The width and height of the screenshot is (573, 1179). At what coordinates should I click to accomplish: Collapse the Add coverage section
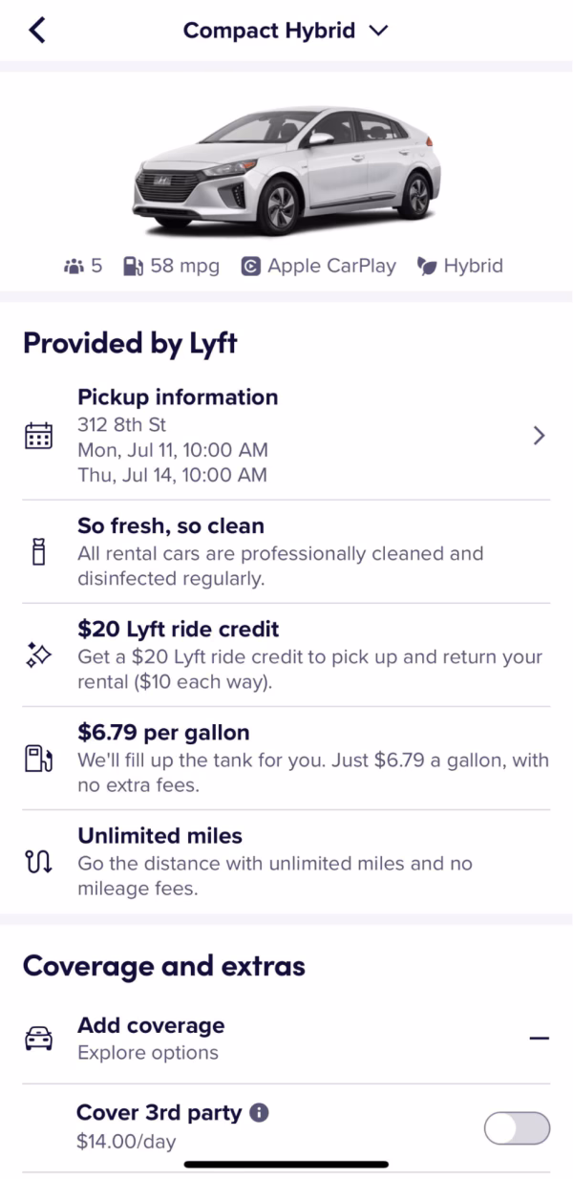pyautogui.click(x=541, y=1038)
